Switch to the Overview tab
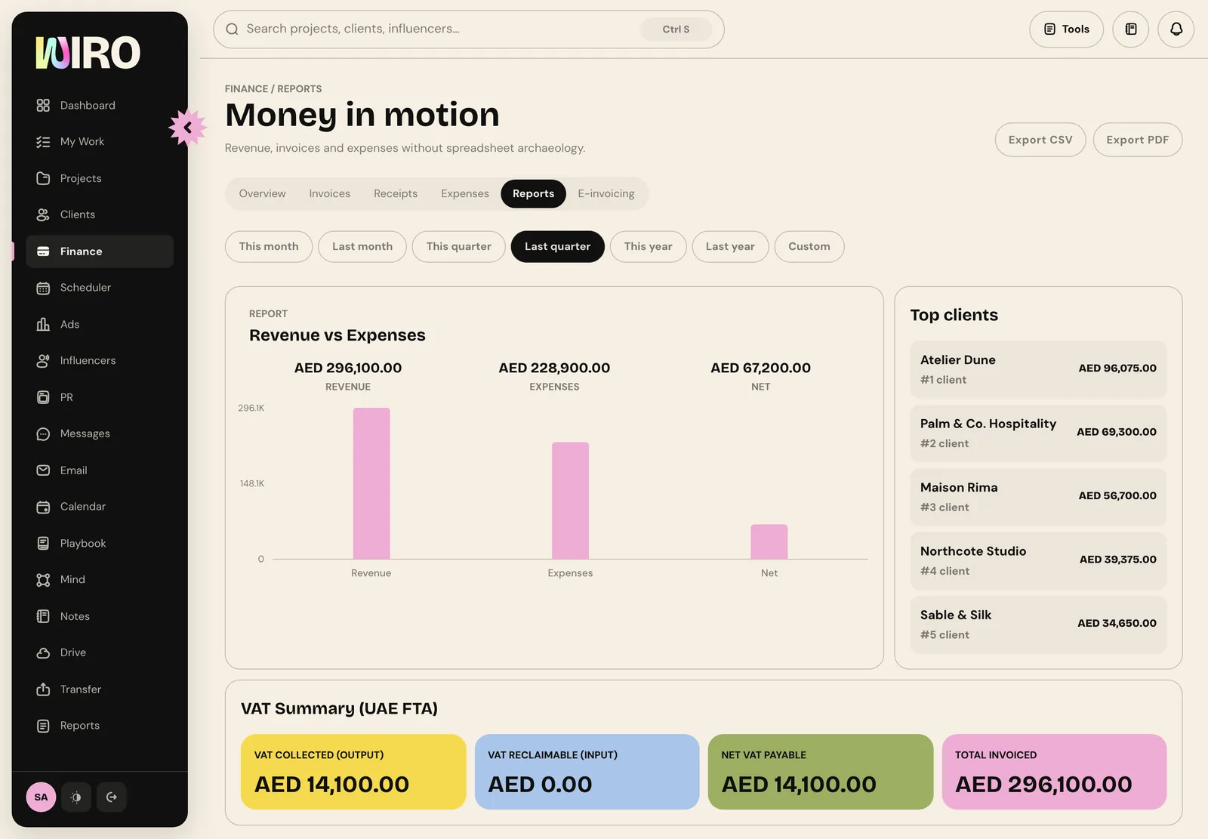The width and height of the screenshot is (1208, 839). tap(262, 194)
